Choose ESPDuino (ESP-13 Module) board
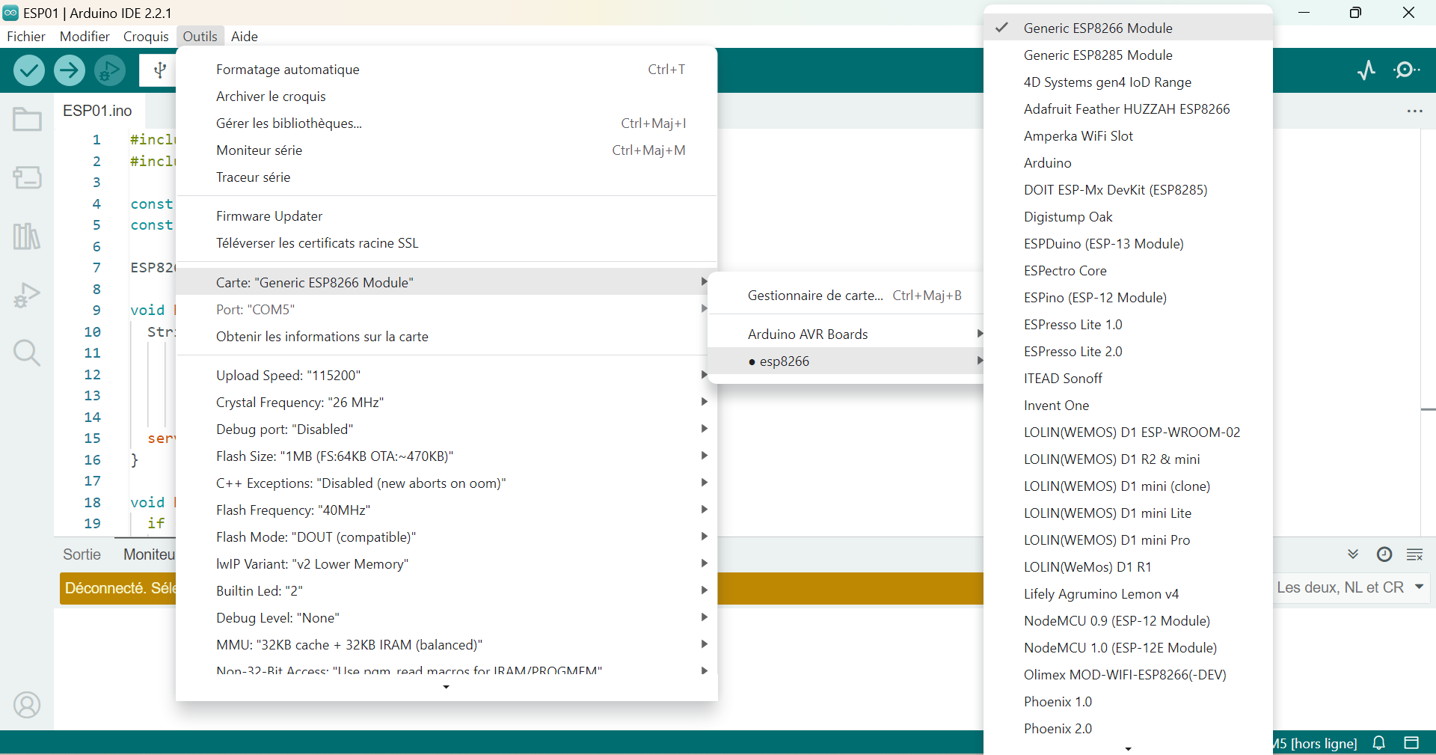 [1128, 244]
